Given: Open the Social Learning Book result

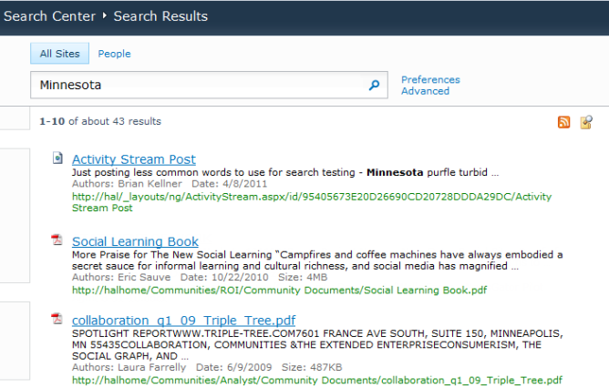Looking at the screenshot, I should [x=135, y=241].
